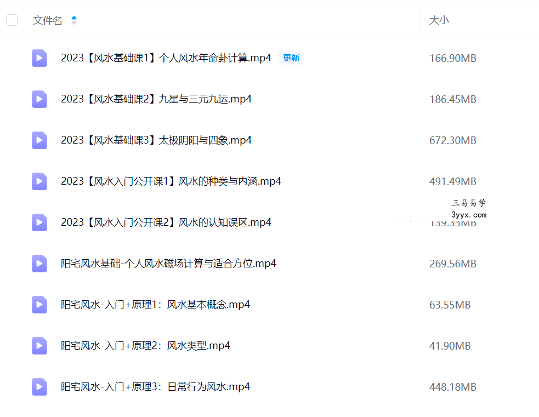This screenshot has width=539, height=417.
Task: Click video icon for 九星与三元九运.mp4
Action: tap(39, 99)
